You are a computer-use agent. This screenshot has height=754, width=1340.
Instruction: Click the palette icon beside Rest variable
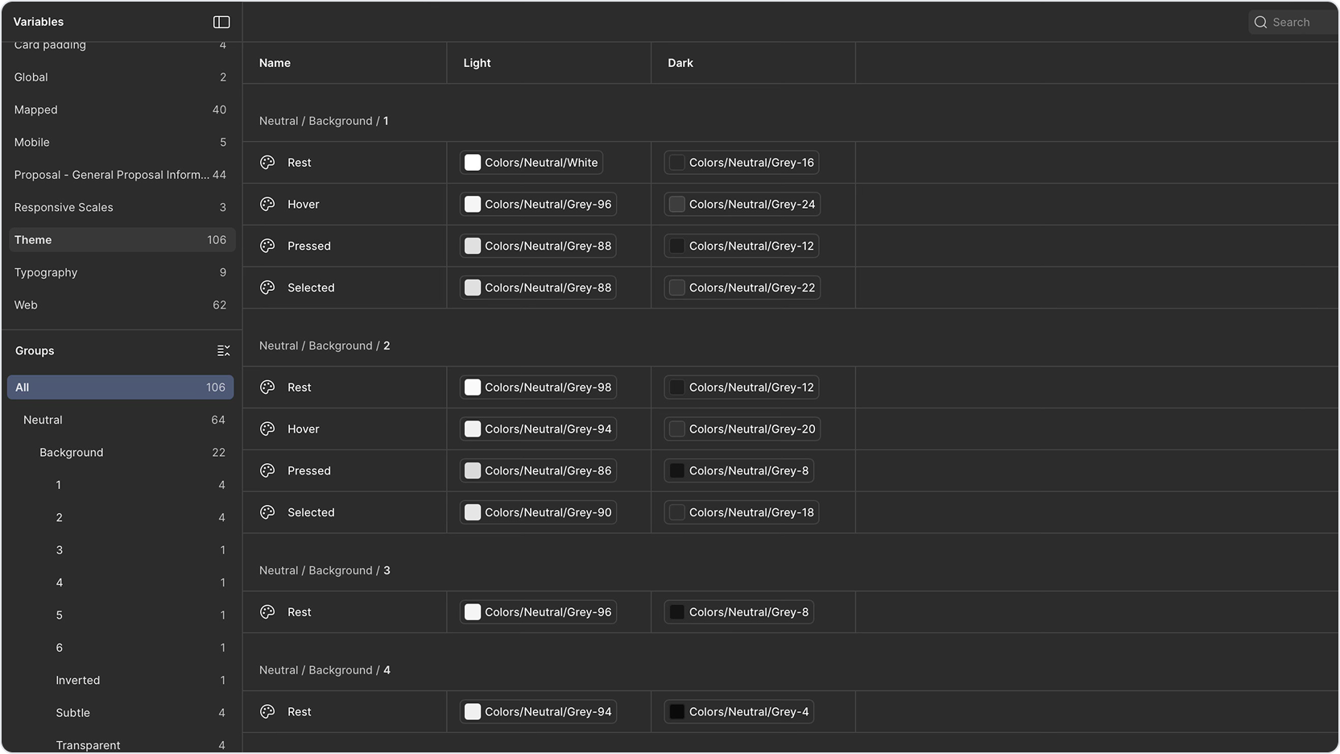pos(267,162)
